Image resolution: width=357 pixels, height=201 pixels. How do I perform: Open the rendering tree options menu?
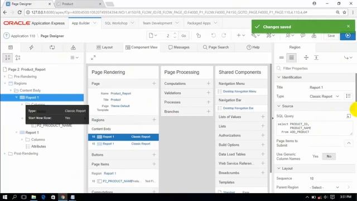pos(74,58)
